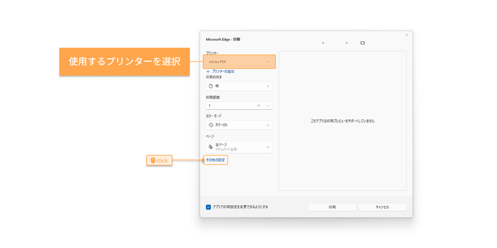497x248 pixels.
Task: Click the Microsoft Edge print dialog title
Action: [223, 40]
